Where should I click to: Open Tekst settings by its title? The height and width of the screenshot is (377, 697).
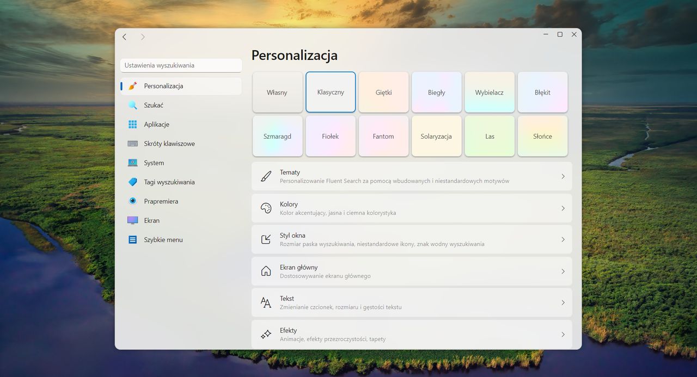point(287,299)
